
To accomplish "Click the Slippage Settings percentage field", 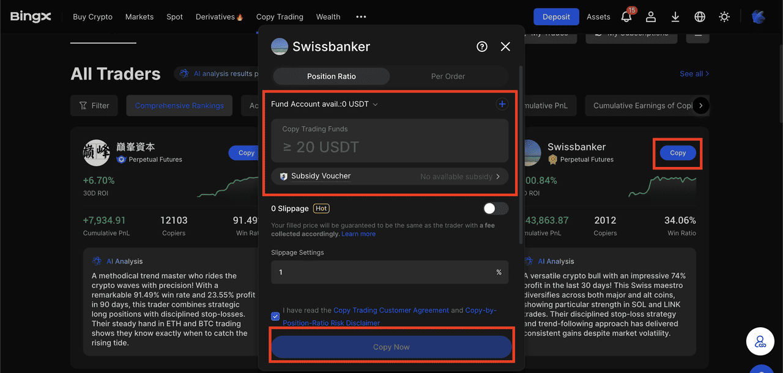I will (390, 272).
